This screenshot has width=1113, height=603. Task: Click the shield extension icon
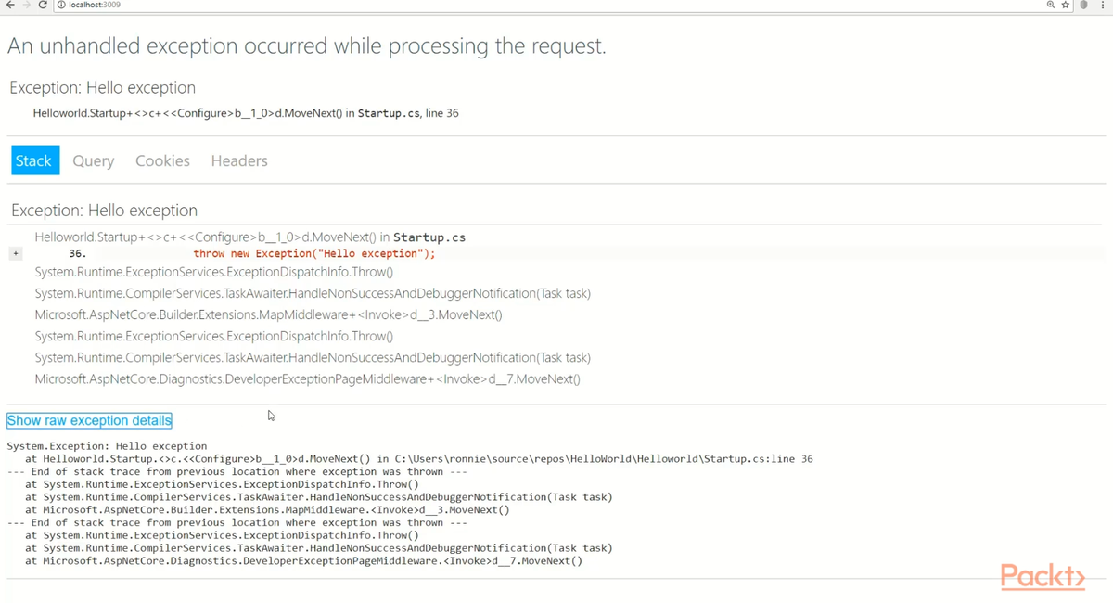click(x=1083, y=6)
